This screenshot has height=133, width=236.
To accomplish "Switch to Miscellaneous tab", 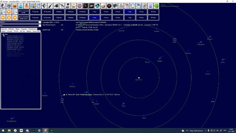I will tap(32, 29).
